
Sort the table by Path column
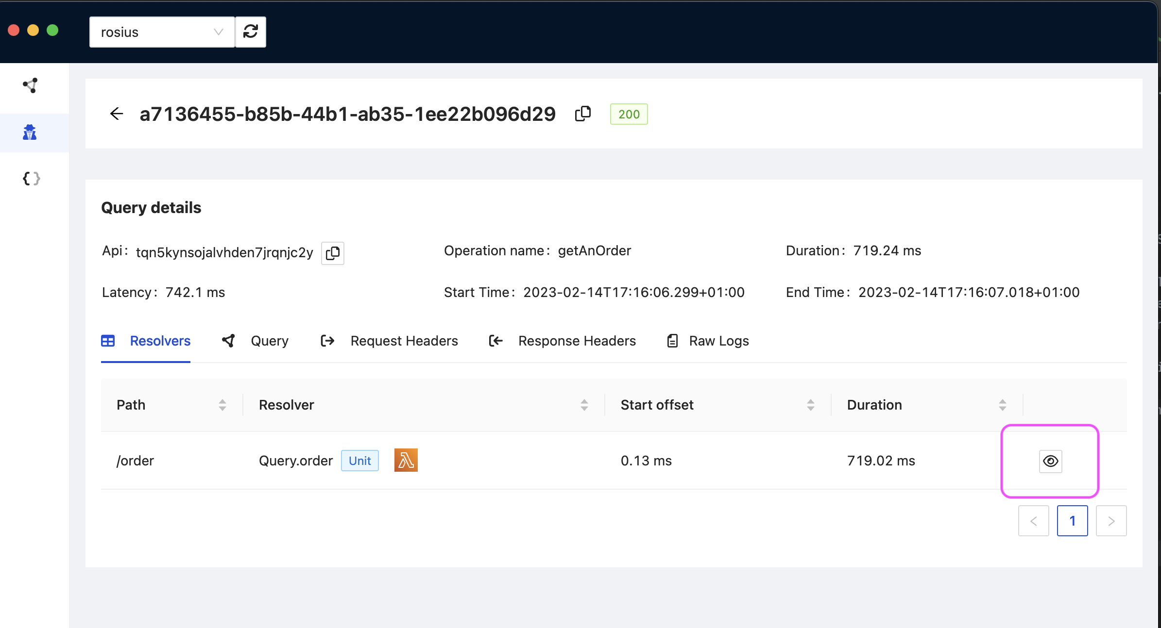pos(222,405)
